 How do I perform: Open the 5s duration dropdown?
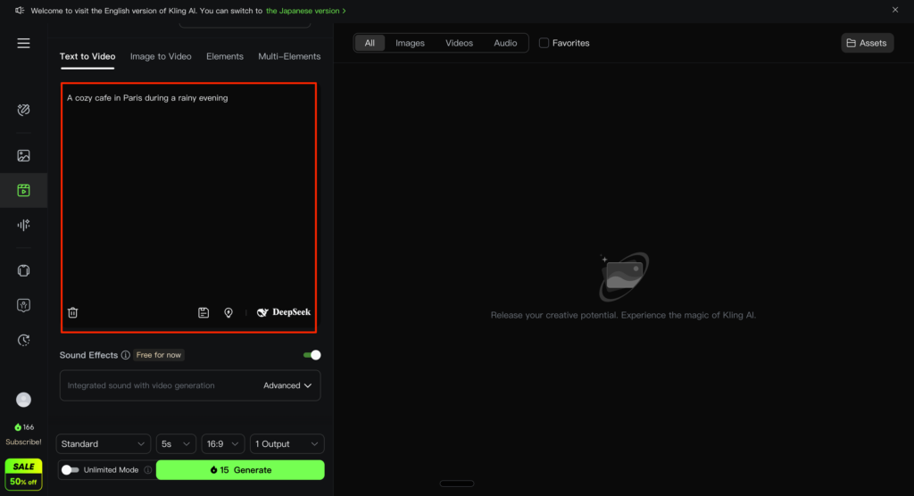(176, 443)
